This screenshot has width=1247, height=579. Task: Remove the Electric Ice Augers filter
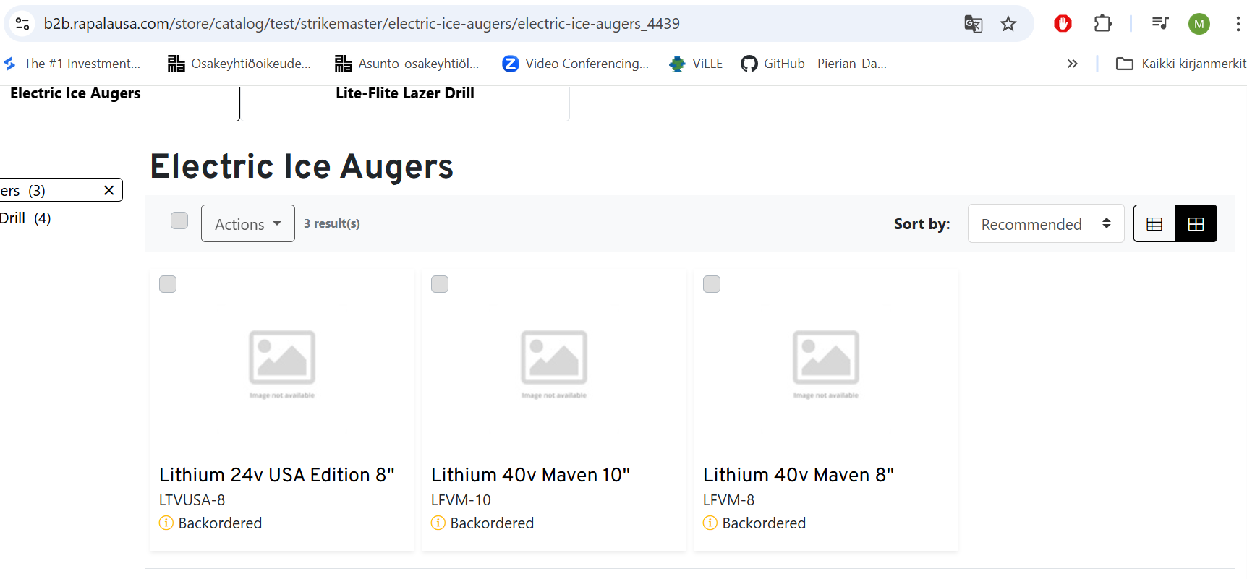(108, 190)
